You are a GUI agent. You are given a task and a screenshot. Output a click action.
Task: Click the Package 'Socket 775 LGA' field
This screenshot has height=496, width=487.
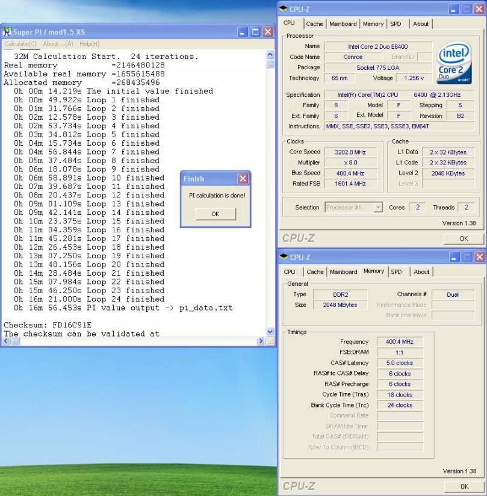coord(378,67)
